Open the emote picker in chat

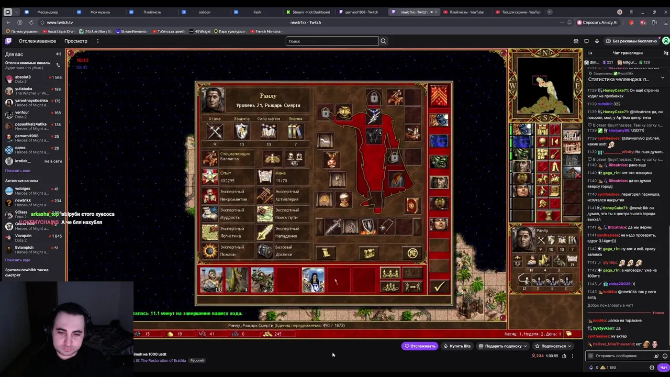tap(665, 356)
